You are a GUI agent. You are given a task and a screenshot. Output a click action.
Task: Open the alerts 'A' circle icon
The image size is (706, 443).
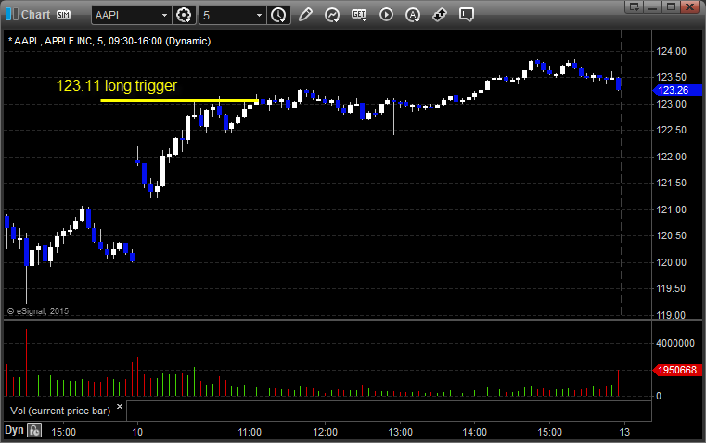(x=413, y=15)
